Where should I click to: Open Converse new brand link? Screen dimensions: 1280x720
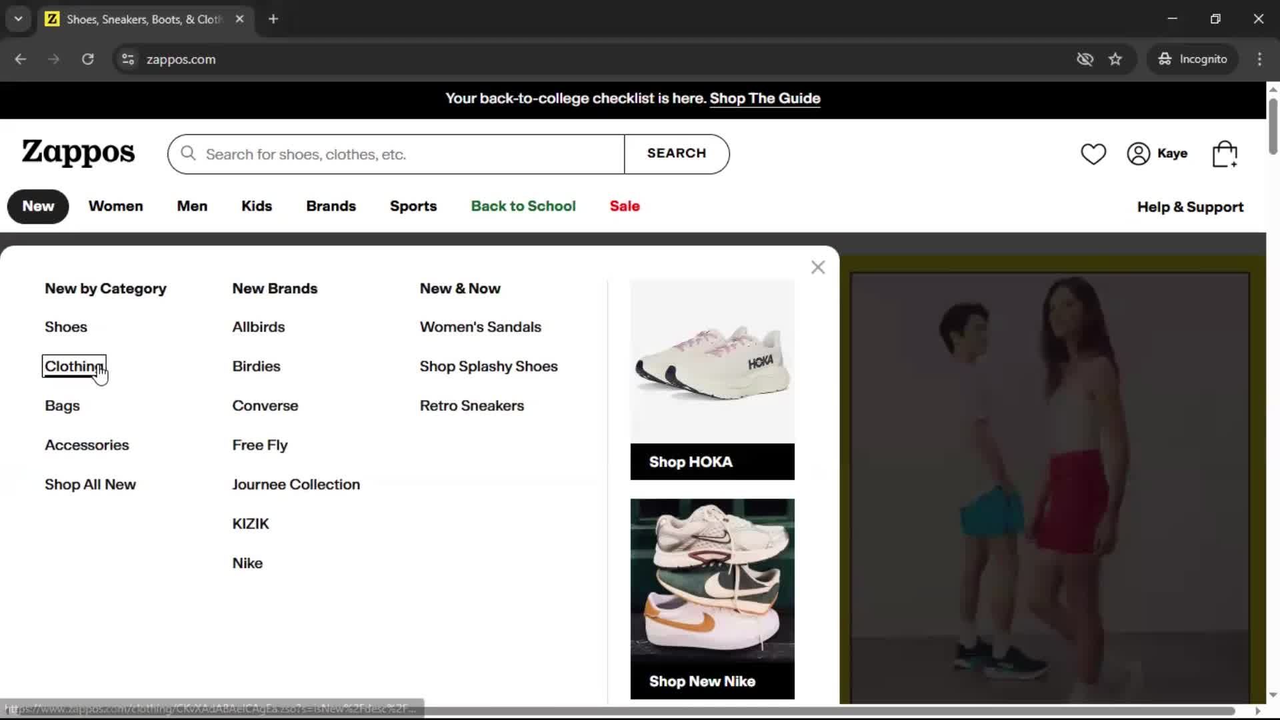(x=265, y=405)
